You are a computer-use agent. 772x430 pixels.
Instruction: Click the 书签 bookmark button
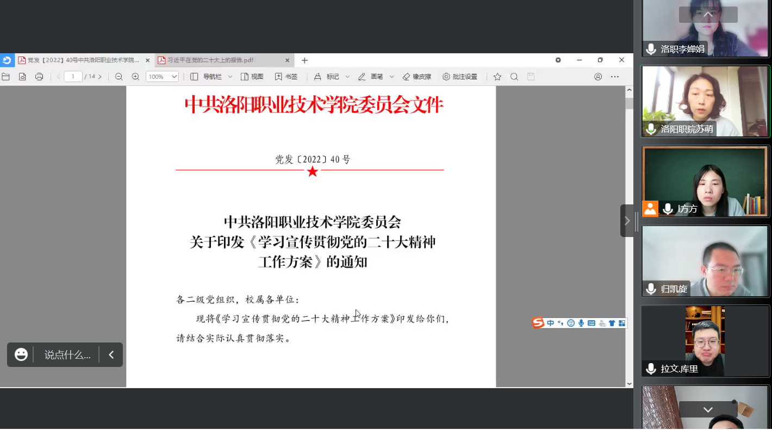(x=287, y=77)
